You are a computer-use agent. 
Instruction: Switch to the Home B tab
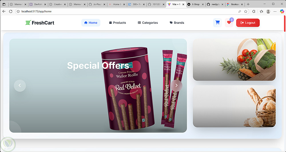pos(117,4)
